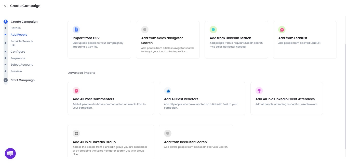The height and width of the screenshot is (163, 348).
Task: Click the LinkedIn Search green magnifier icon
Action: pos(213,29)
